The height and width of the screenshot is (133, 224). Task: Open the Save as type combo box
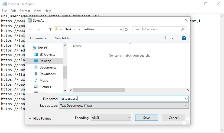[x=124, y=106]
